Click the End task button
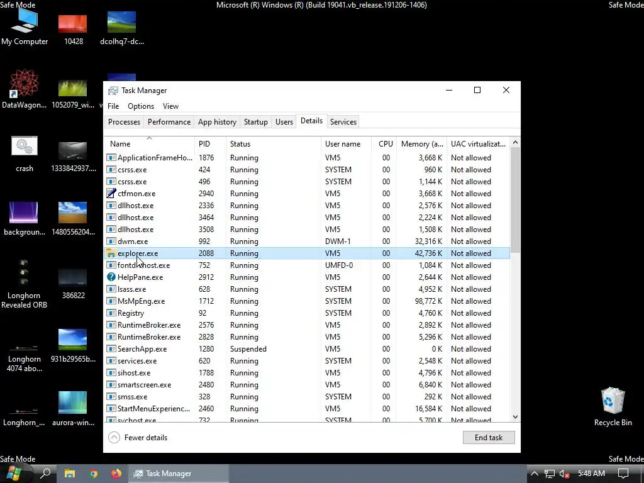This screenshot has height=483, width=644. pos(488,438)
